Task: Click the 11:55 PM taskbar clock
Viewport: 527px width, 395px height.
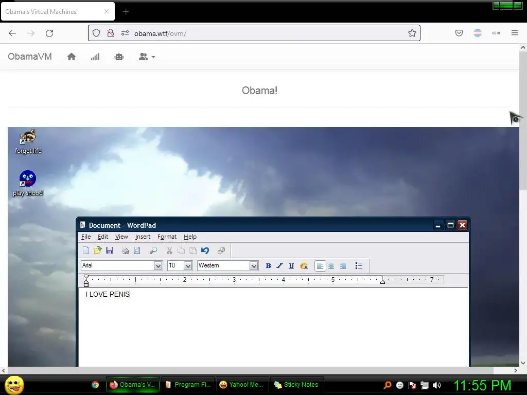Action: [482, 385]
